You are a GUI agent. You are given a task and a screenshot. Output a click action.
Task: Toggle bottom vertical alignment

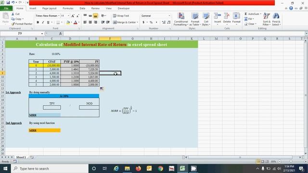(x=95, y=15)
